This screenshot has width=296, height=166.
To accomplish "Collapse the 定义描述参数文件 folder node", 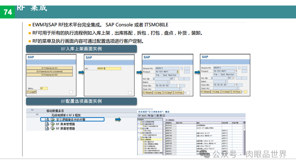I will click(139, 124).
